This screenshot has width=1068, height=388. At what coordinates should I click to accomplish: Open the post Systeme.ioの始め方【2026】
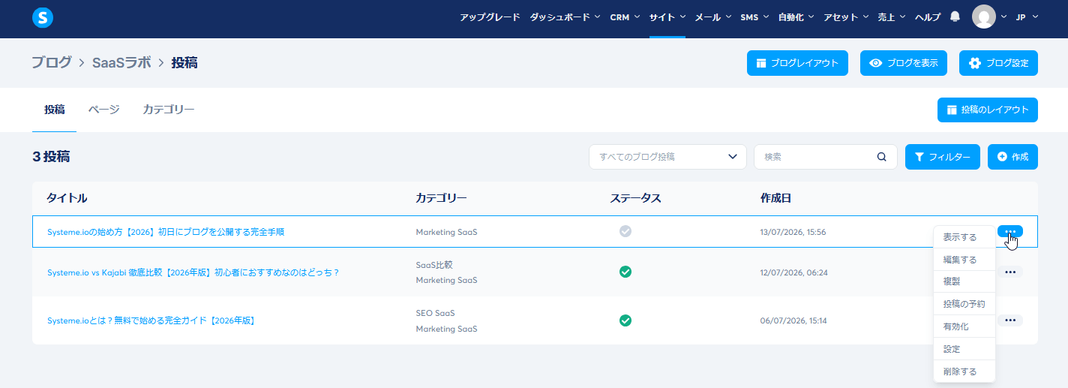[x=166, y=232]
